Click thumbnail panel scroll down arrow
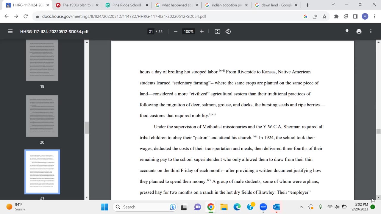381x214 pixels. [87, 197]
